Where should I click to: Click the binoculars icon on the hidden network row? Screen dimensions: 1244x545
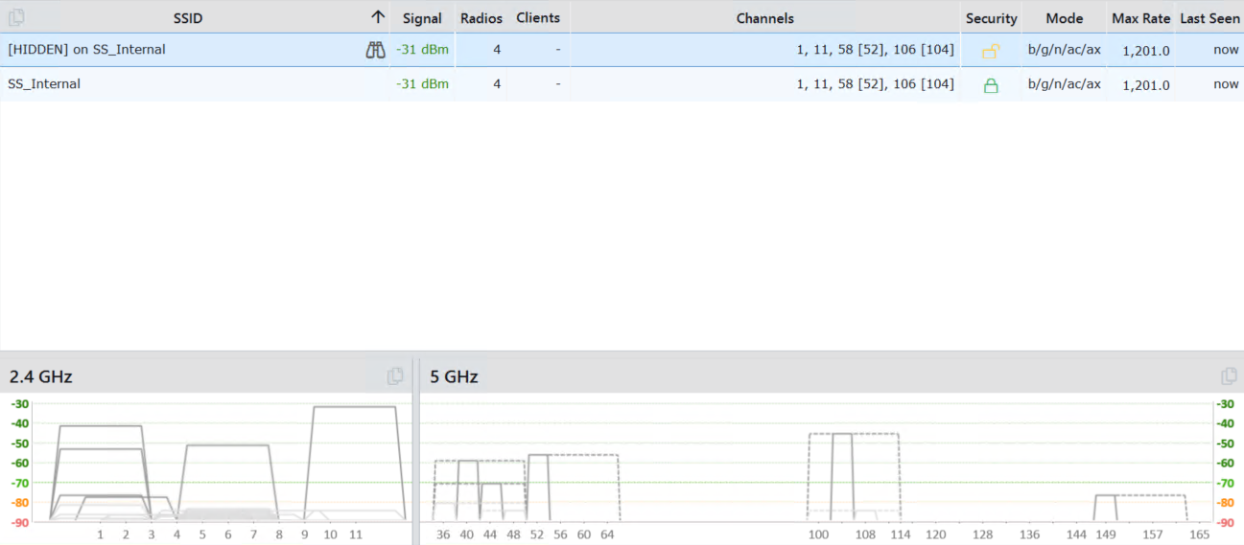tap(375, 50)
